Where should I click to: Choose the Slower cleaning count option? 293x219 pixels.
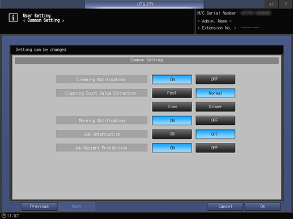(215, 107)
